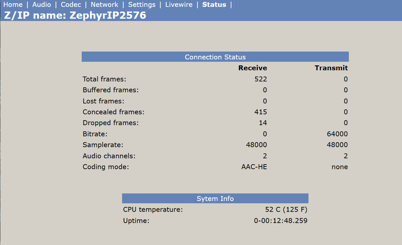Click the Samplerate label
The height and width of the screenshot is (245, 402).
103,145
